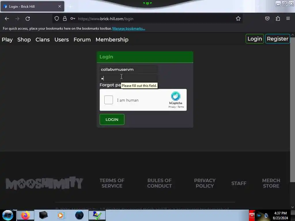The width and height of the screenshot is (295, 221).
Task: Reload the page with the refresh icon
Action: coord(28,19)
